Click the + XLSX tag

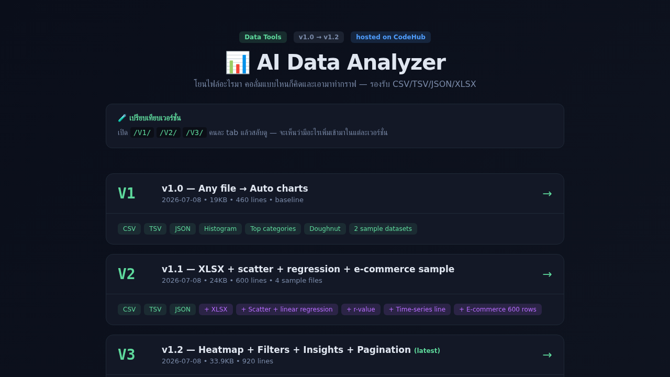216,309
